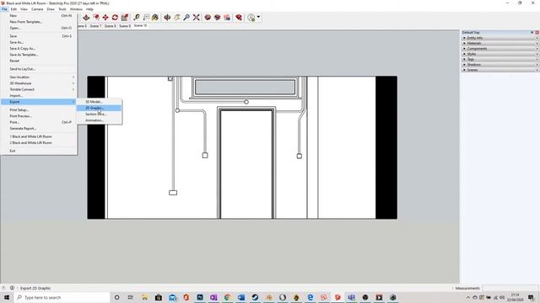This screenshot has width=540, height=303.
Task: Open the Trimble Connect submenu
Action: [x=39, y=90]
